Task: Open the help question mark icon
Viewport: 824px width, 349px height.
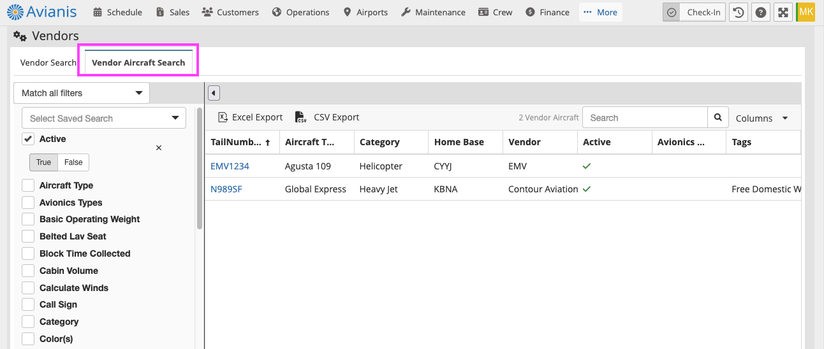Action: point(760,12)
